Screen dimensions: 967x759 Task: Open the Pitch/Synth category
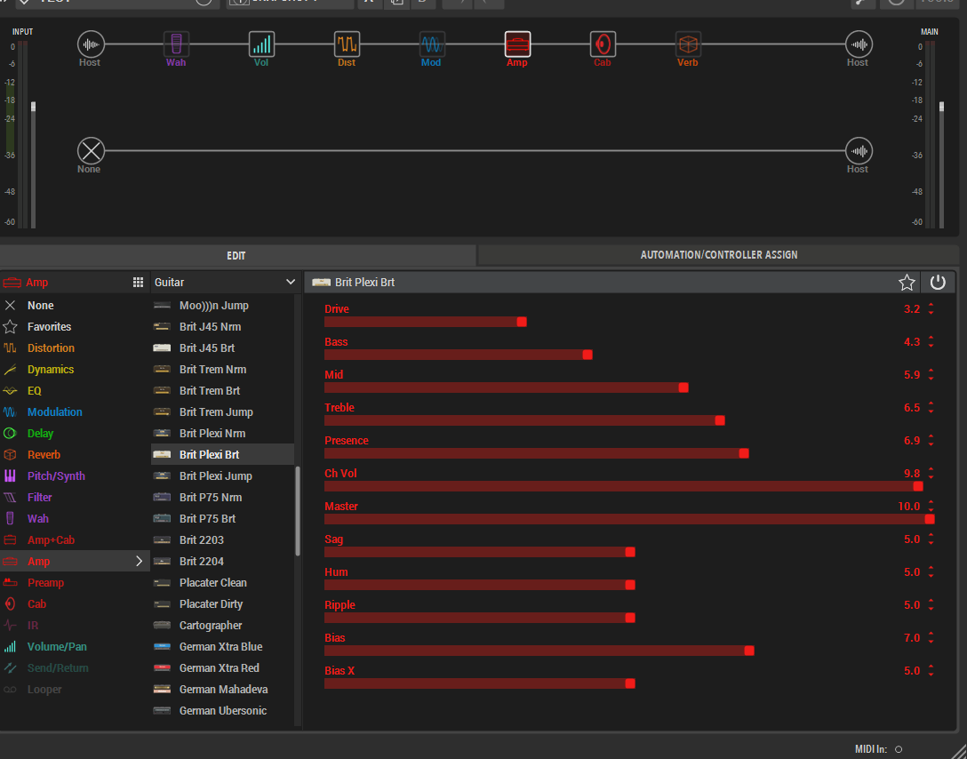(x=75, y=476)
